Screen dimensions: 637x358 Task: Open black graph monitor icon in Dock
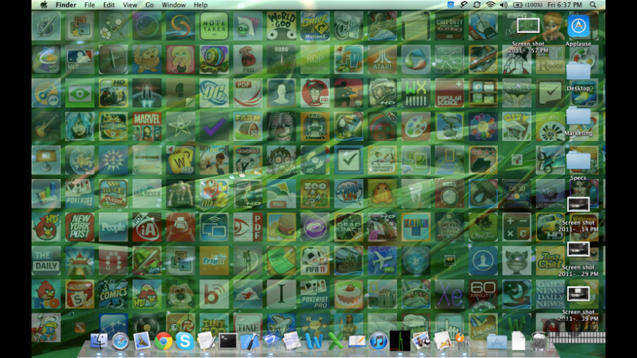coord(400,340)
